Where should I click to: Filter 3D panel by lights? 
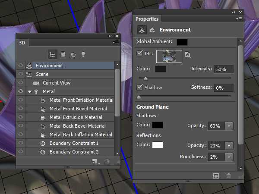click(x=83, y=54)
